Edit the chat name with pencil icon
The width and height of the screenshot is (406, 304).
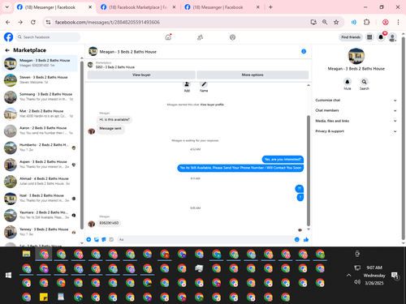click(204, 84)
